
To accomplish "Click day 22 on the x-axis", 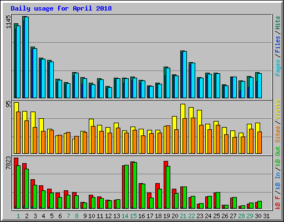I will click(191, 216).
